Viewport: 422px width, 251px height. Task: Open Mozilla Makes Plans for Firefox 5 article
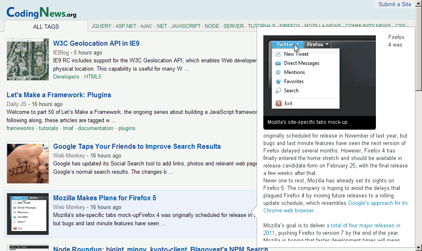point(105,198)
